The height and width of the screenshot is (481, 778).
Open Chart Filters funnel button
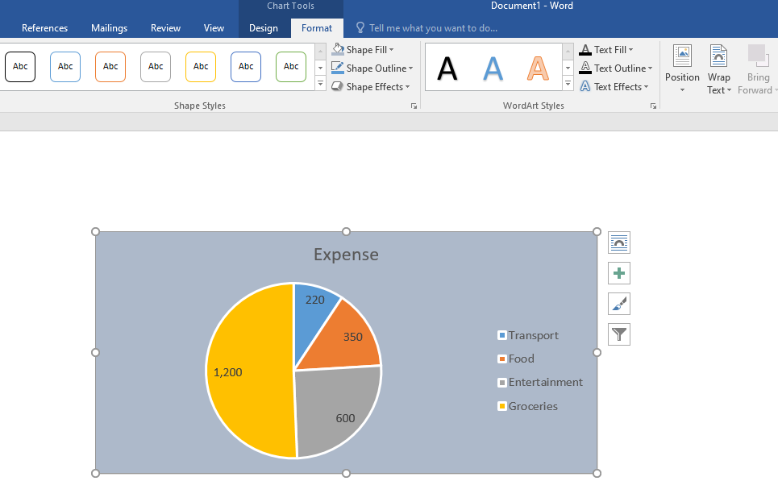click(619, 334)
